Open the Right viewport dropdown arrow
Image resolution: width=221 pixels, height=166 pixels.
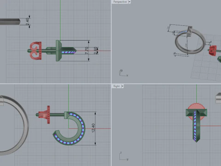122,86
